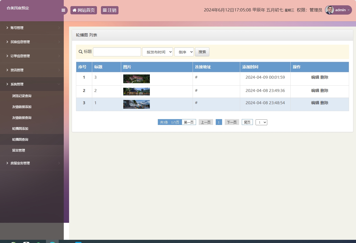Click the 注销 logout button
Image resolution: width=356 pixels, height=243 pixels.
(109, 10)
